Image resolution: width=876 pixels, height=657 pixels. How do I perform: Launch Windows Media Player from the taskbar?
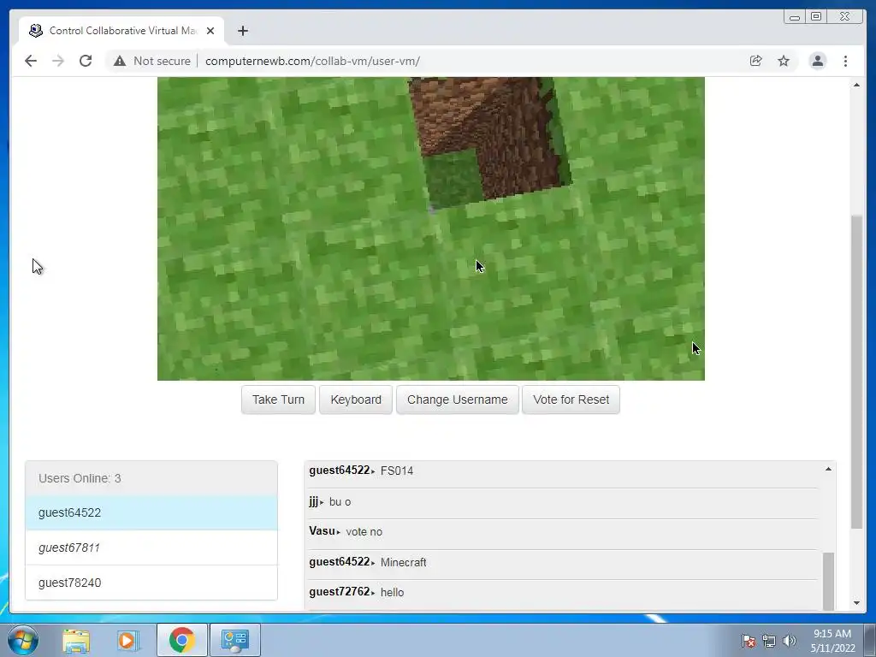(x=127, y=640)
